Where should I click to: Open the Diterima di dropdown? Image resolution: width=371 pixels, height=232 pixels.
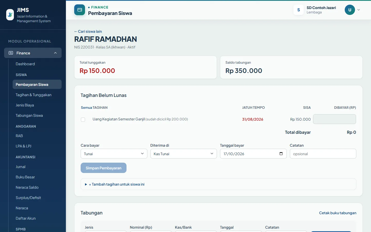tap(184, 154)
